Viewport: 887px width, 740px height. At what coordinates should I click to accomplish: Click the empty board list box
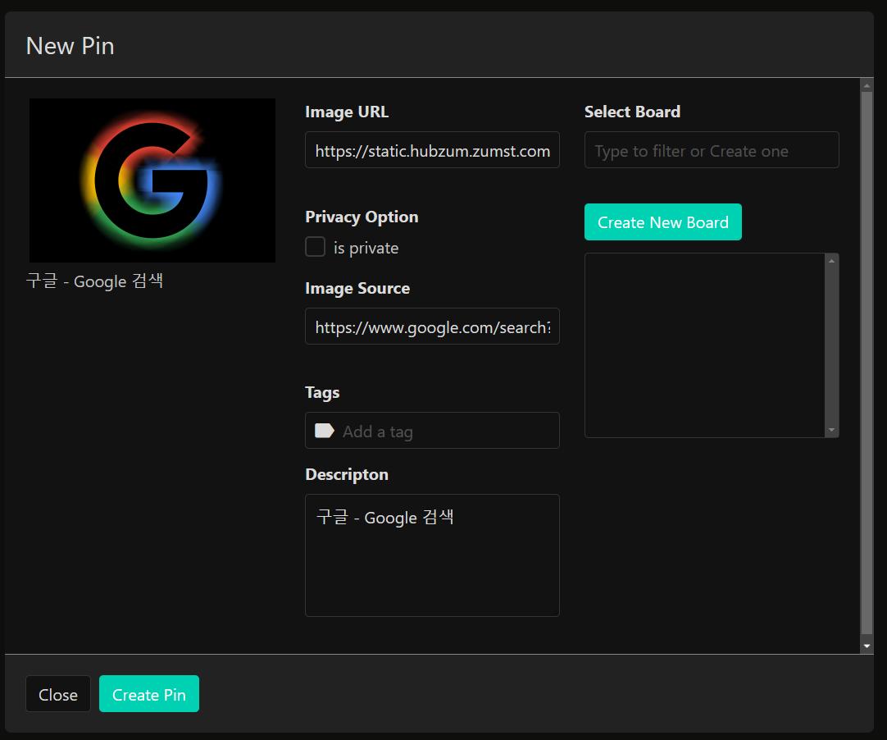point(705,345)
